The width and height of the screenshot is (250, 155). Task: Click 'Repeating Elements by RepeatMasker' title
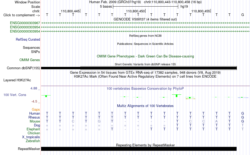pyautogui.click(x=145, y=145)
